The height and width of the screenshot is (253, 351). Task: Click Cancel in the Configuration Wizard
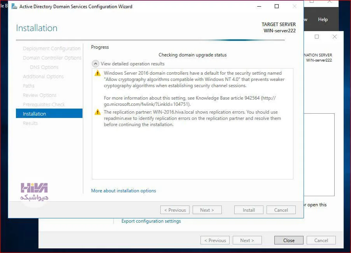pyautogui.click(x=281, y=210)
